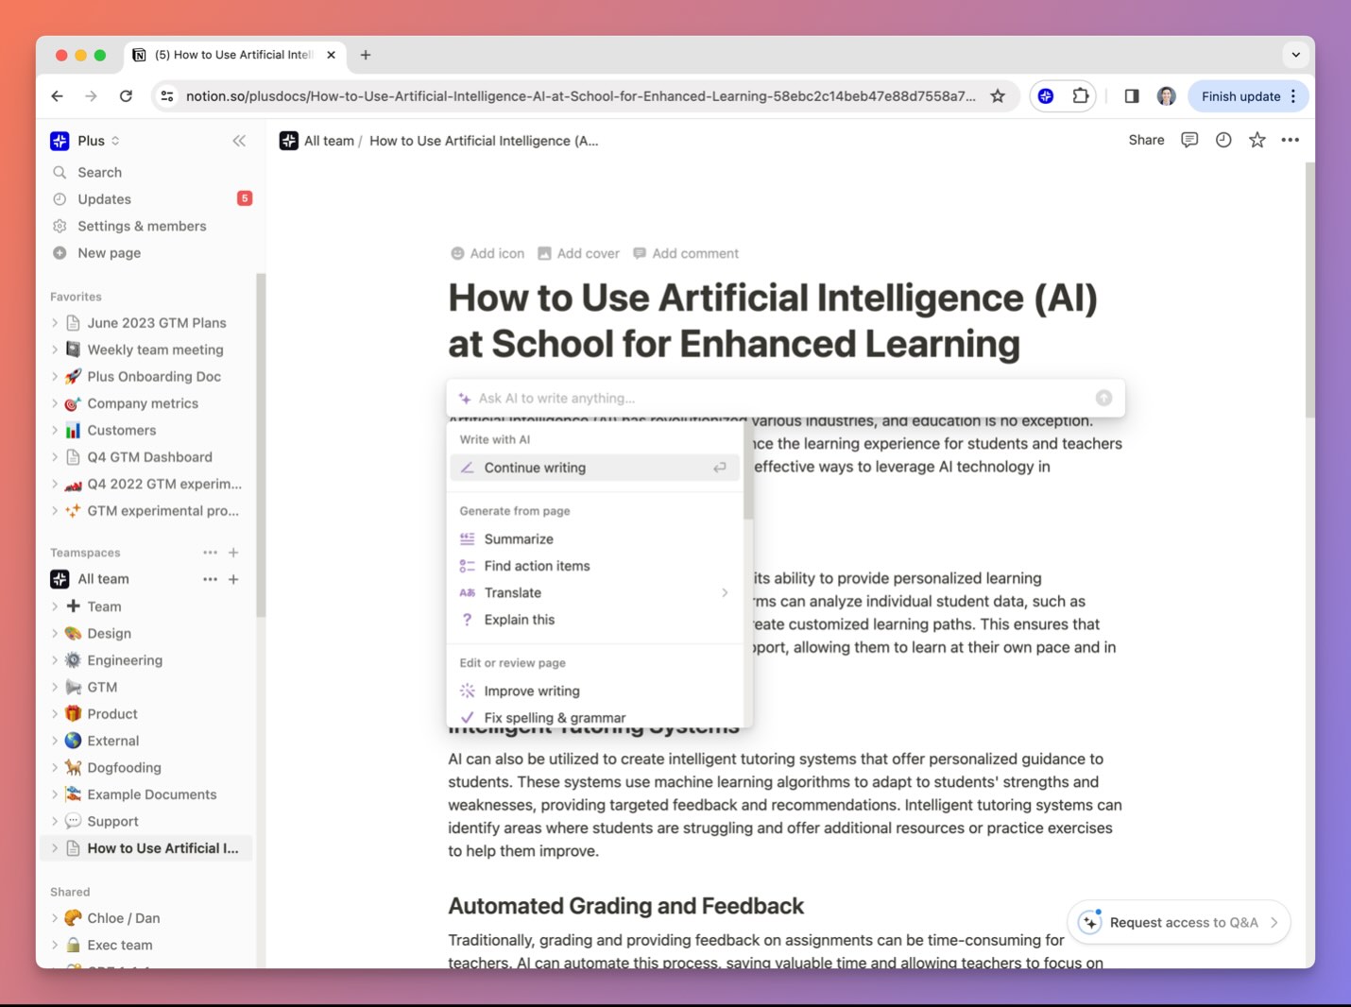Click the Plus extension icon in toolbar
The height and width of the screenshot is (1007, 1351).
1046,95
